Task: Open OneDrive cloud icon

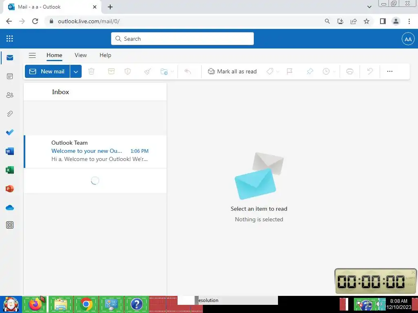Action: [x=10, y=207]
